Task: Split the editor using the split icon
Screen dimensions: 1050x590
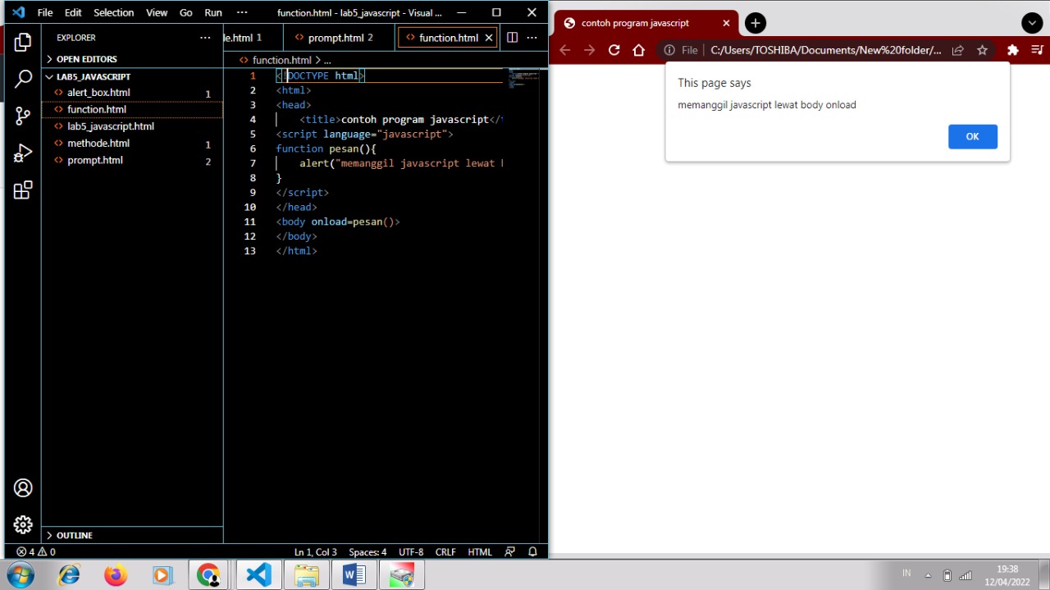Action: (512, 37)
